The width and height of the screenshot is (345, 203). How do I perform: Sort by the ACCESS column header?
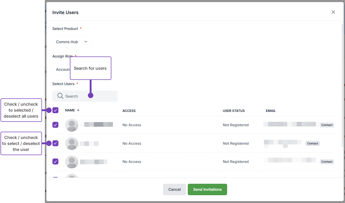pos(129,111)
